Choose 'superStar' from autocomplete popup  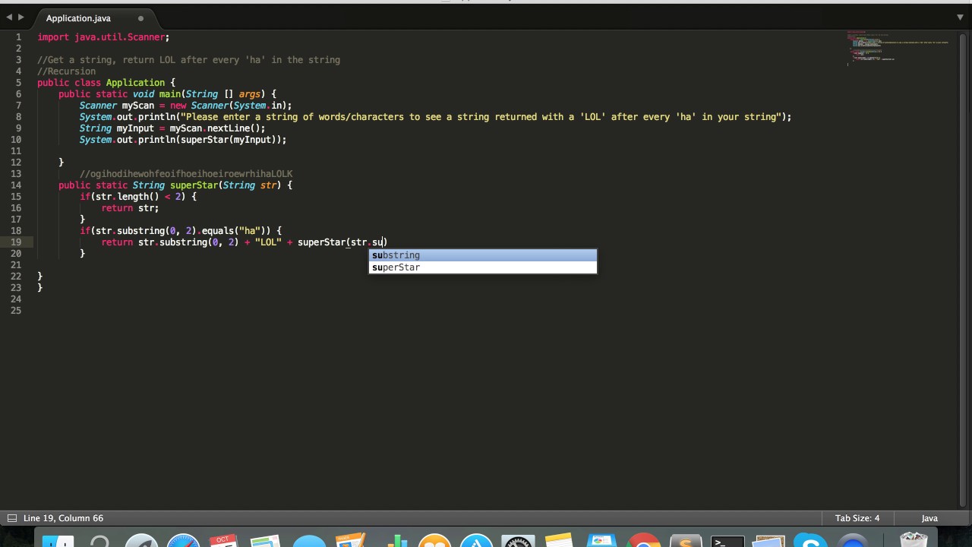tap(483, 267)
